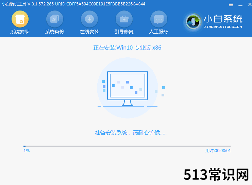
Task: Click the 系统备份 tab label
Action: click(55, 32)
